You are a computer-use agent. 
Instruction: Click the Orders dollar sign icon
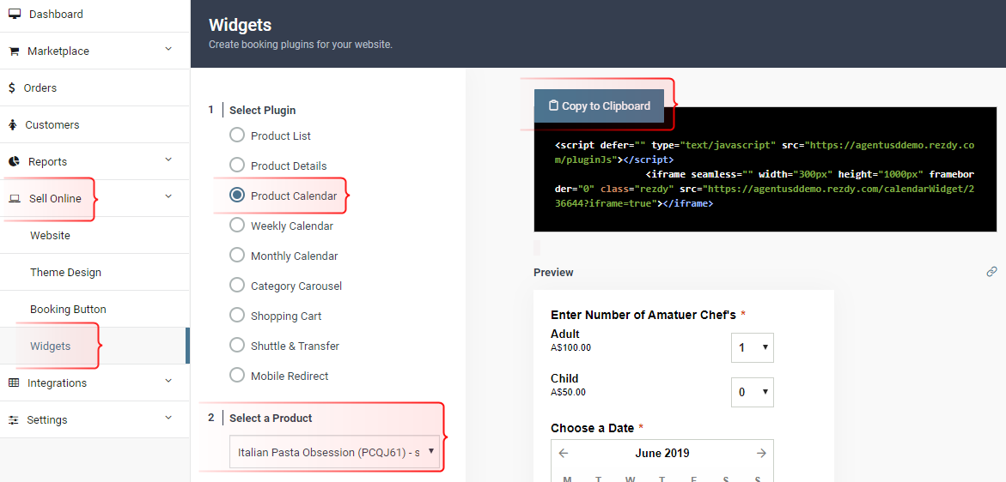pyautogui.click(x=12, y=87)
